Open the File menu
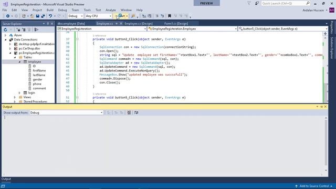336x189 pixels. pos(5,10)
